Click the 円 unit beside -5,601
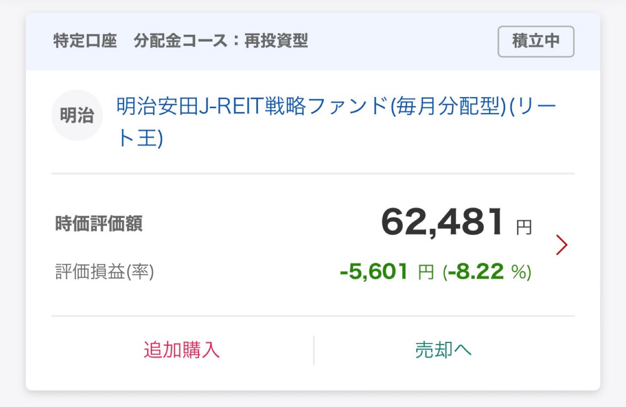The width and height of the screenshot is (626, 407). 426,272
